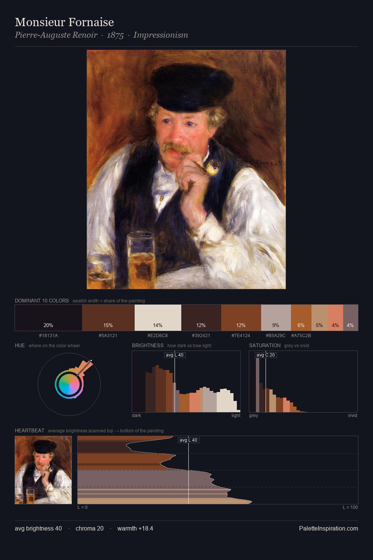Image resolution: width=373 pixels, height=560 pixels.
Task: Click the 'light' axis label
Action: coord(236,416)
